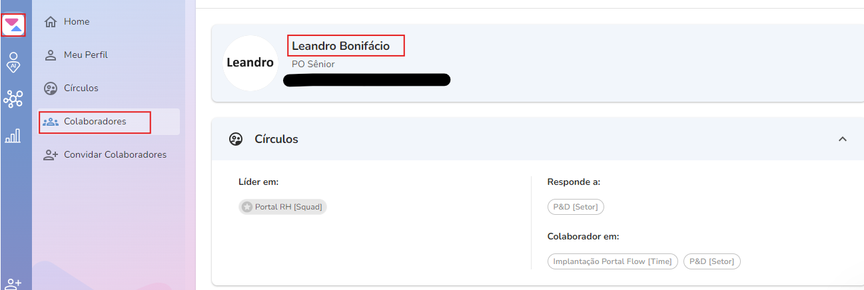
Task: Click the Círculos section header title
Action: coord(276,139)
